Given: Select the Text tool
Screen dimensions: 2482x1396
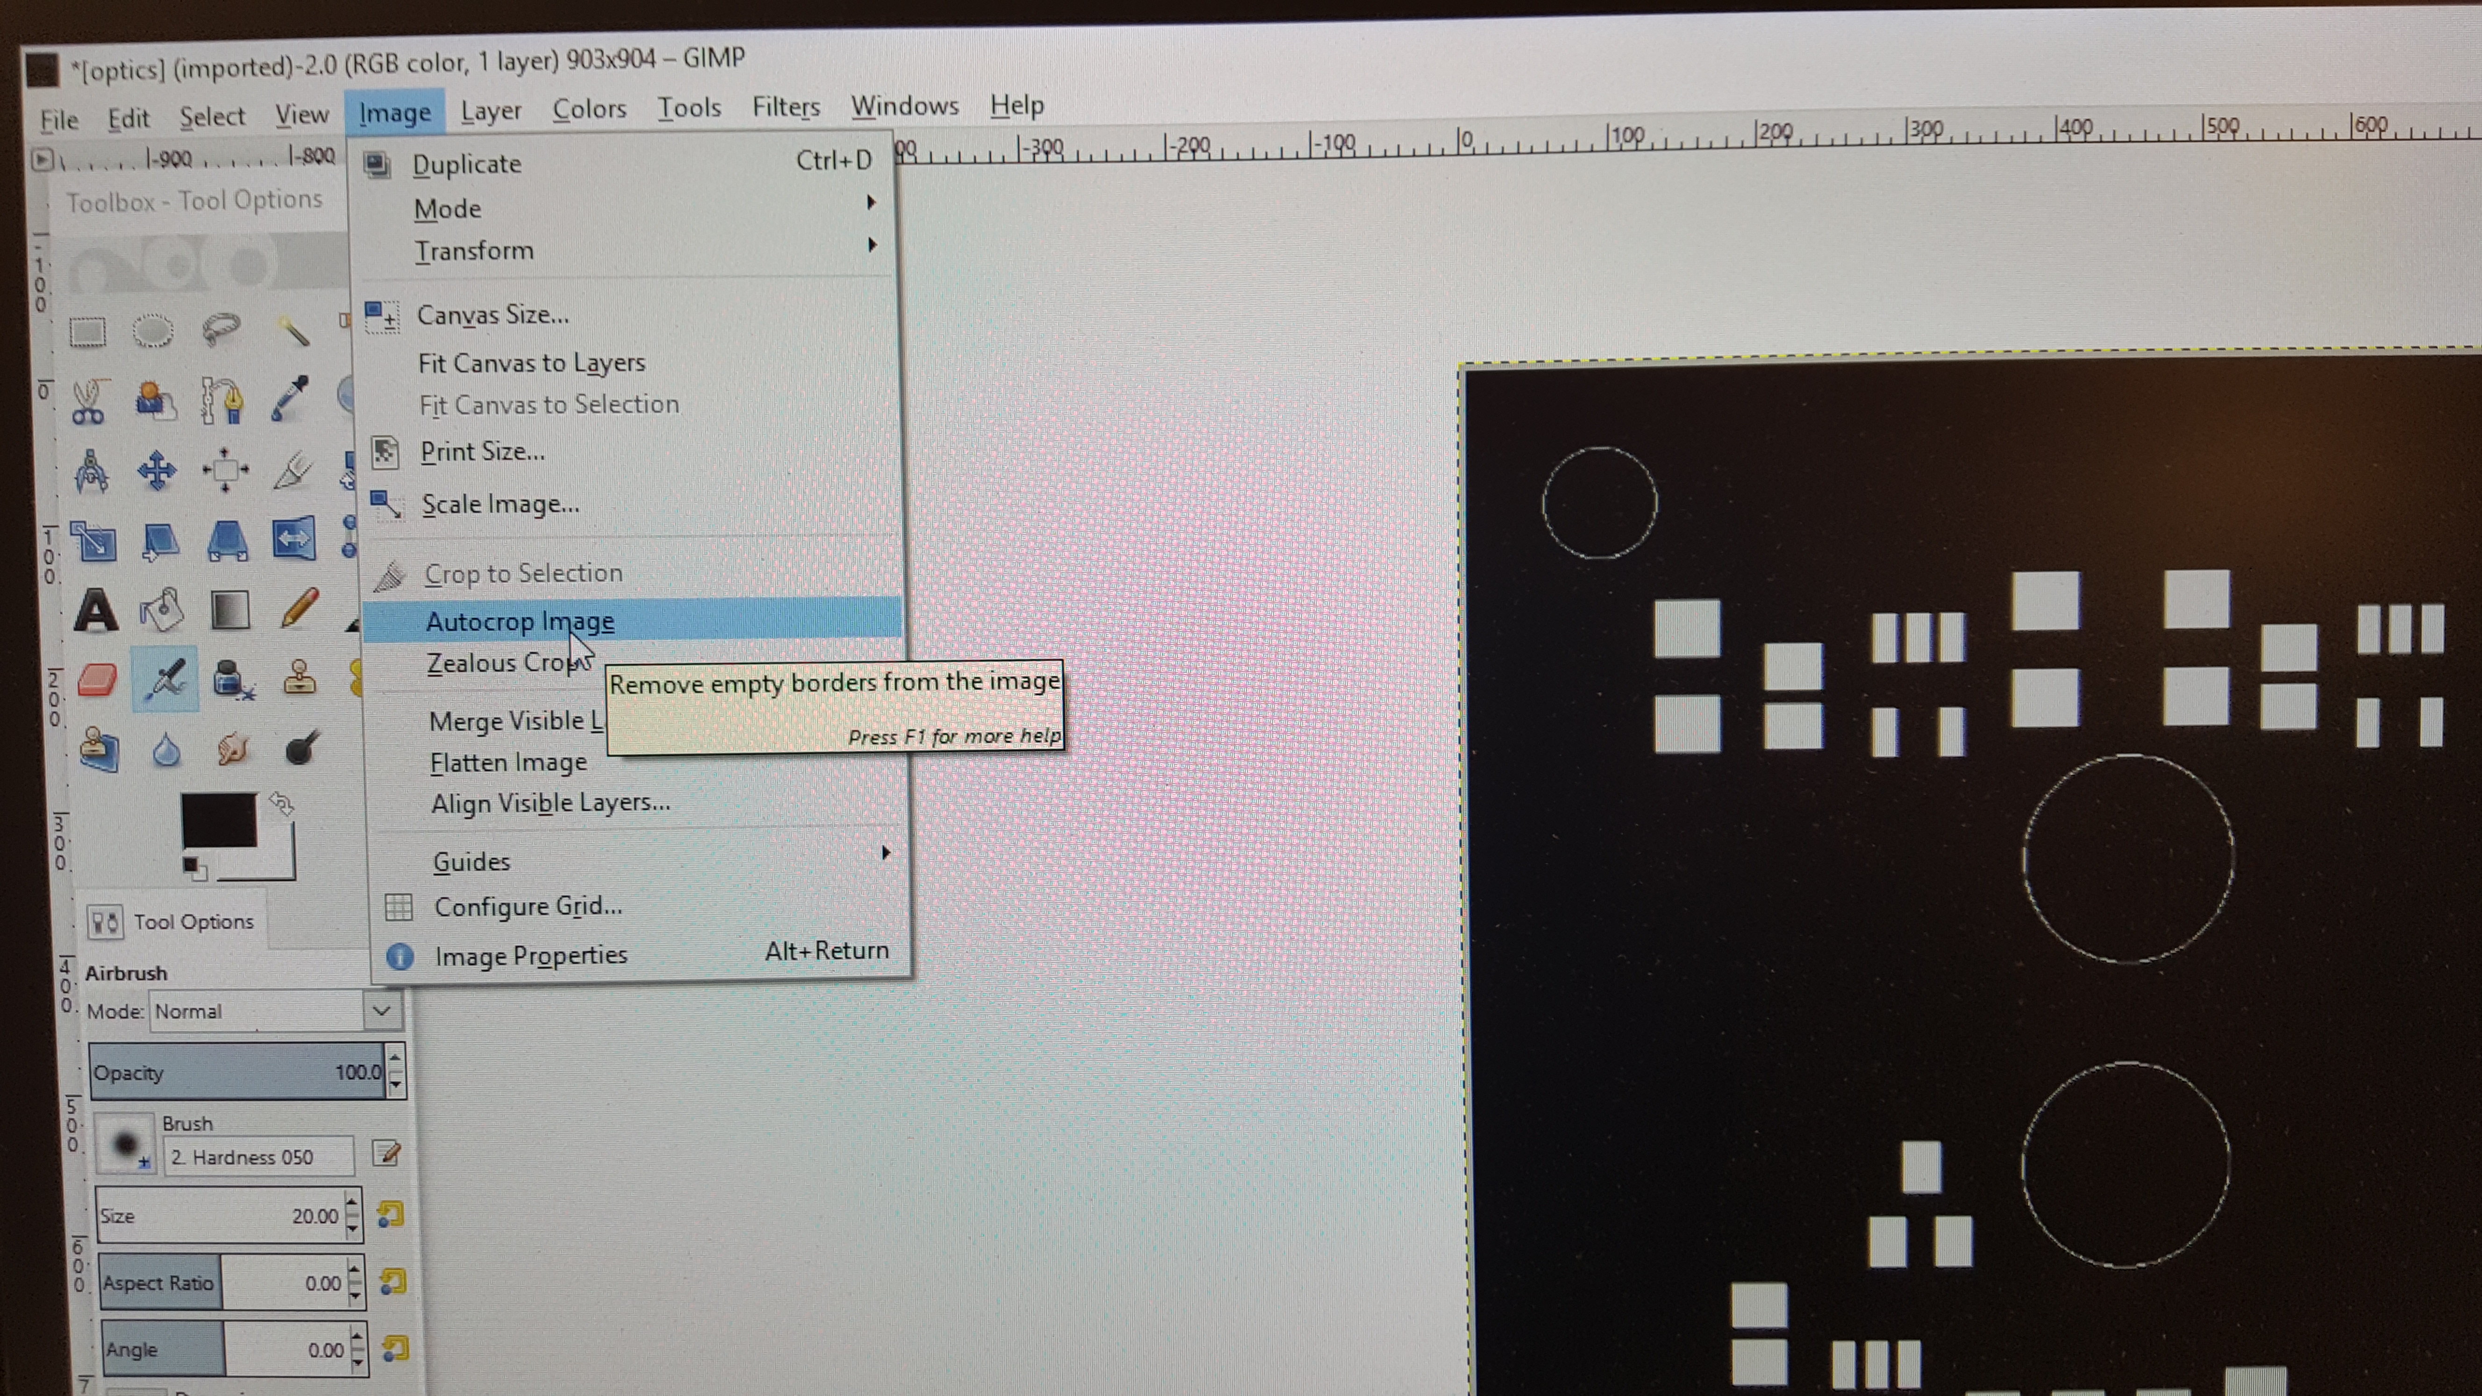Looking at the screenshot, I should (95, 611).
